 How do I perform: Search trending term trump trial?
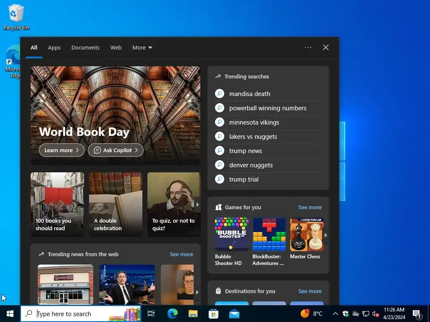pyautogui.click(x=268, y=179)
